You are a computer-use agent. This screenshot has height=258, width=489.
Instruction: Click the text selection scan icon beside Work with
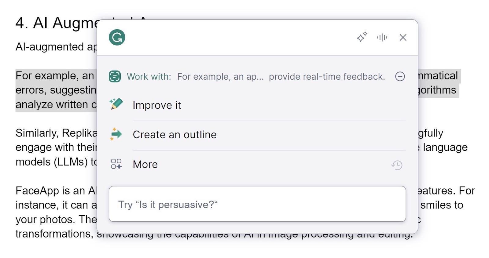[x=116, y=76]
